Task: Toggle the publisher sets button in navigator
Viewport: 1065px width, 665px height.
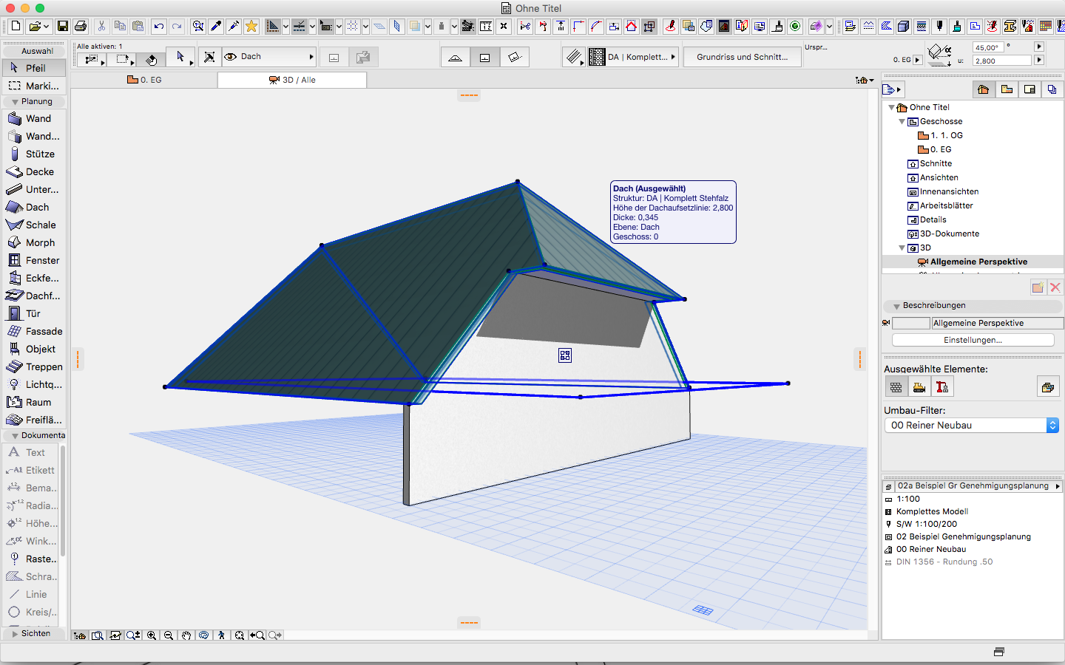Action: pos(1052,89)
